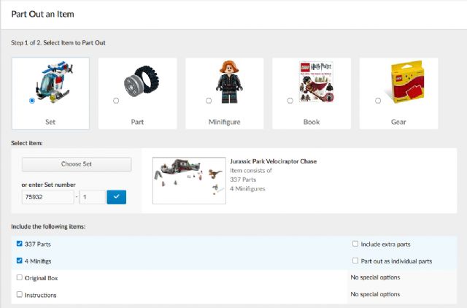Check Include extra parts option
The width and height of the screenshot is (467, 308).
coord(355,244)
